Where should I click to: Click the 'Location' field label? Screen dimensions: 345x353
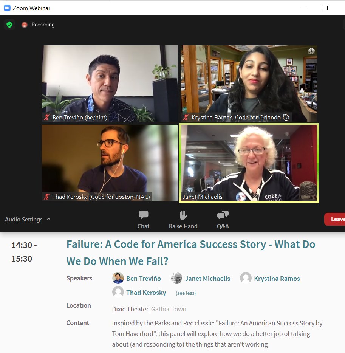point(79,305)
